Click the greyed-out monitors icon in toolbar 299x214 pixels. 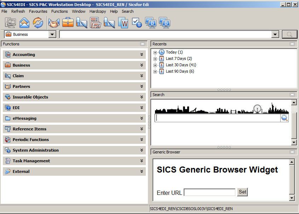point(11,23)
